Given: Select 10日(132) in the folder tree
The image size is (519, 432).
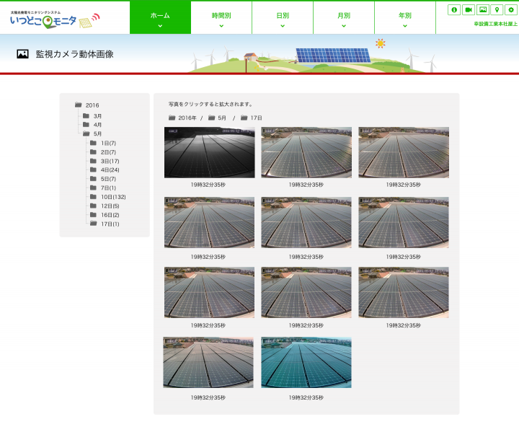Looking at the screenshot, I should point(112,197).
